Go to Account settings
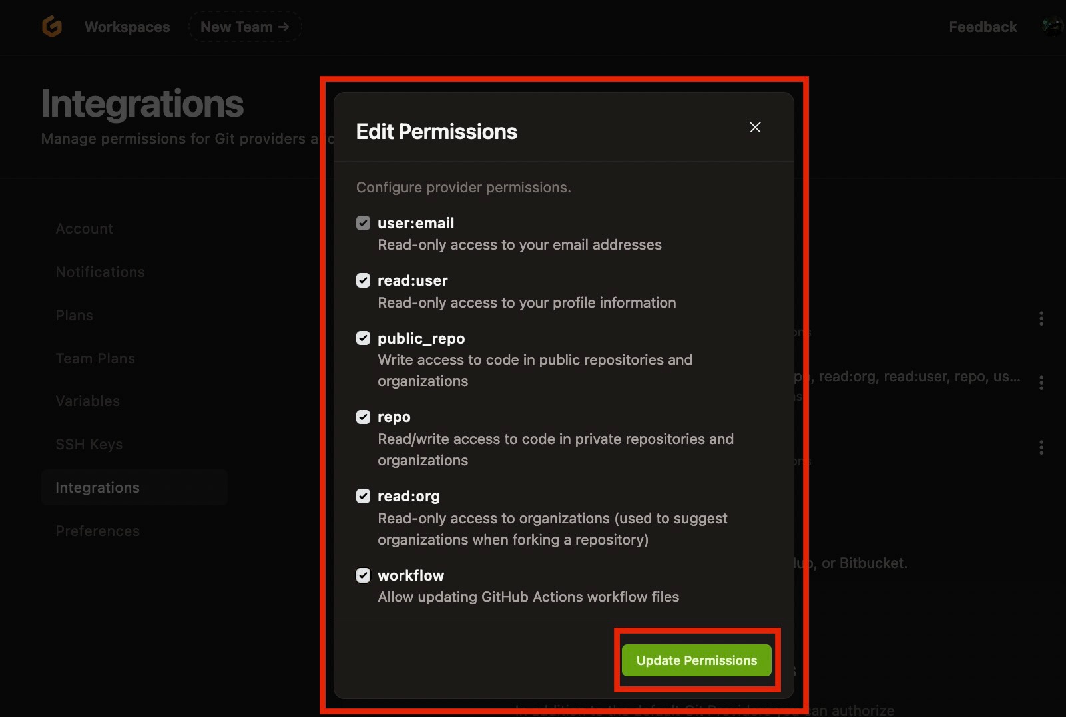 point(85,228)
